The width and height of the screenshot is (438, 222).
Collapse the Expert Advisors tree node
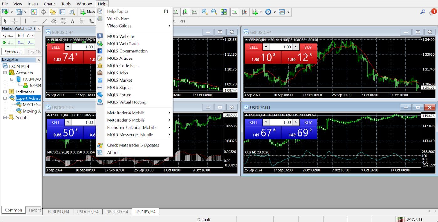pyautogui.click(x=5, y=98)
